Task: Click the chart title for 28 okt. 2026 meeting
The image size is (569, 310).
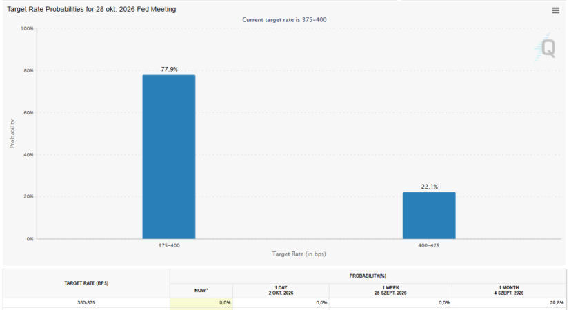Action: coord(92,9)
